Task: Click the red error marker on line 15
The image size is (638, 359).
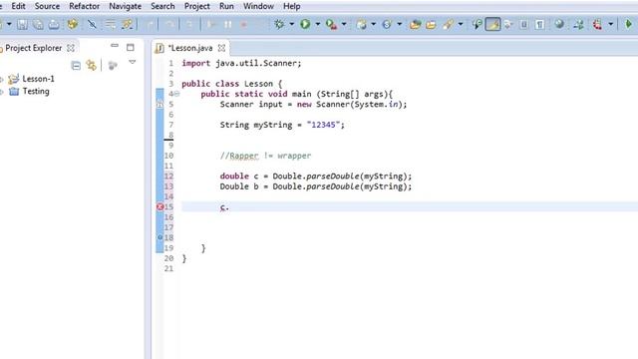Action: point(159,206)
